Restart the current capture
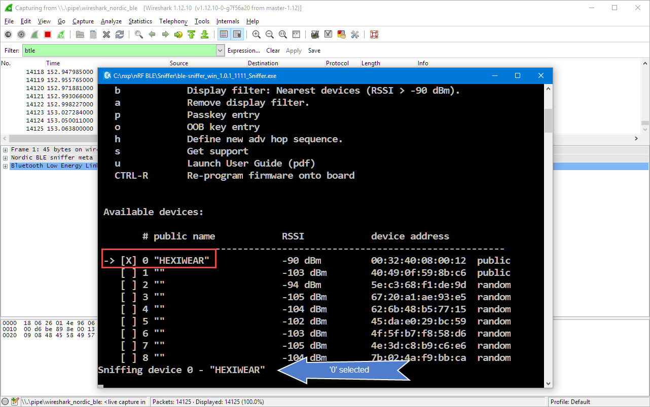This screenshot has width=650, height=407. (x=61, y=34)
